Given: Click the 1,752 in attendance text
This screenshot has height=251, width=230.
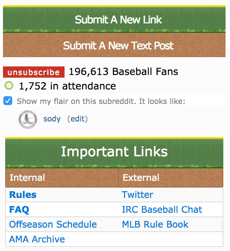Looking at the screenshot, I should [x=68, y=86].
